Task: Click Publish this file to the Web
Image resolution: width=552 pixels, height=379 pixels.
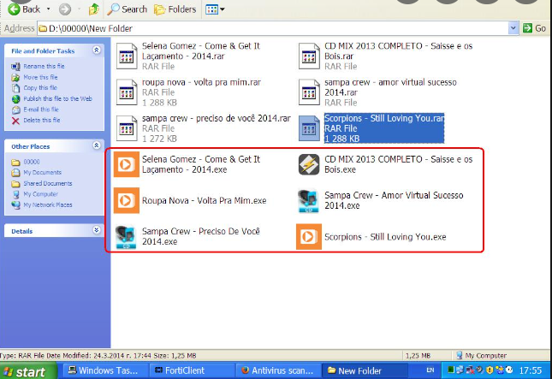Action: pyautogui.click(x=57, y=98)
